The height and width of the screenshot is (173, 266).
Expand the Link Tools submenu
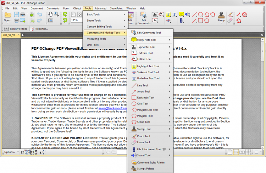point(105,45)
